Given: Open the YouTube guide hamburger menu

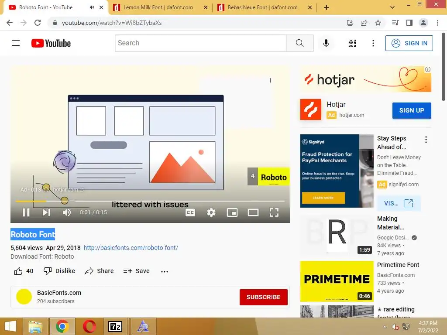Looking at the screenshot, I should [x=16, y=43].
